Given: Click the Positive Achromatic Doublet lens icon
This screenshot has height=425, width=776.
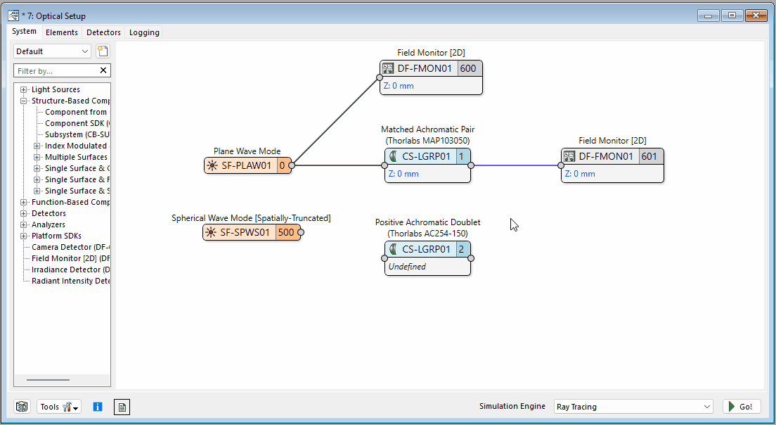Looking at the screenshot, I should [x=392, y=250].
